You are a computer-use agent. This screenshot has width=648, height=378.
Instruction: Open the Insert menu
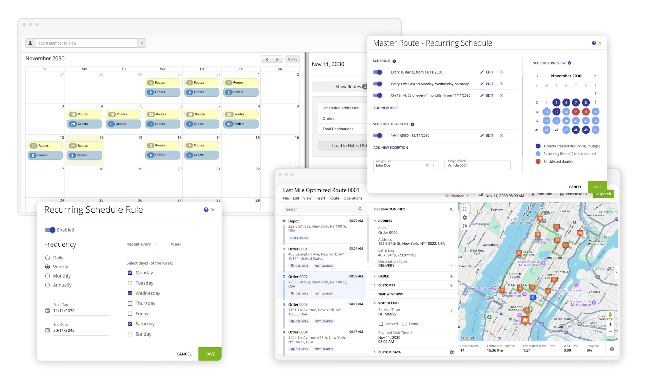click(320, 198)
